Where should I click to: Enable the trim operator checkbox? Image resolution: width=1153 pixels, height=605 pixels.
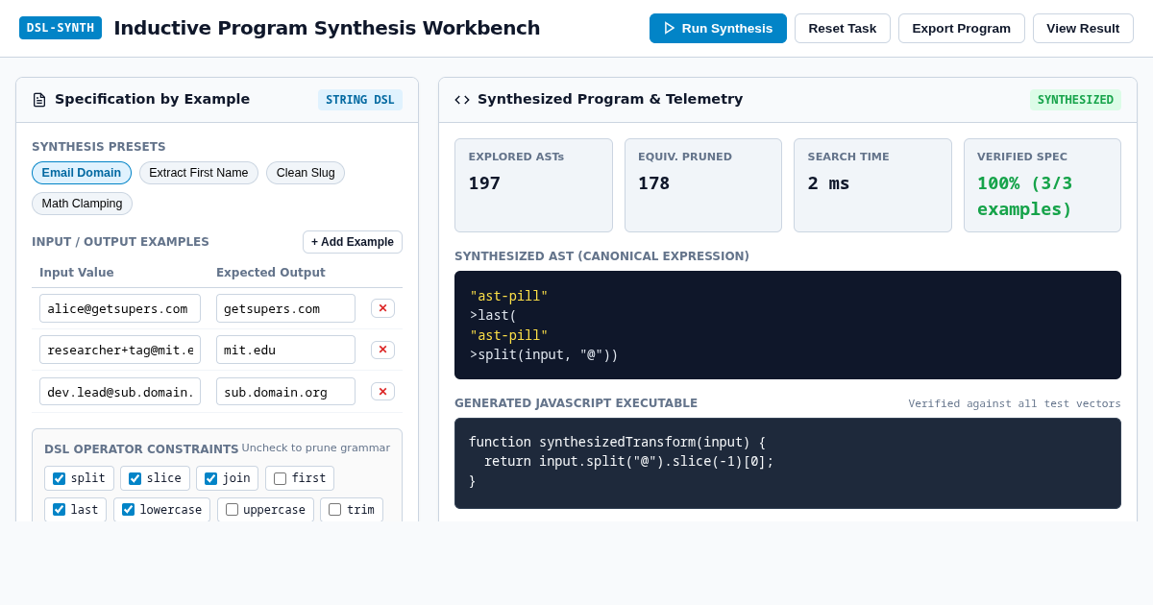click(335, 510)
